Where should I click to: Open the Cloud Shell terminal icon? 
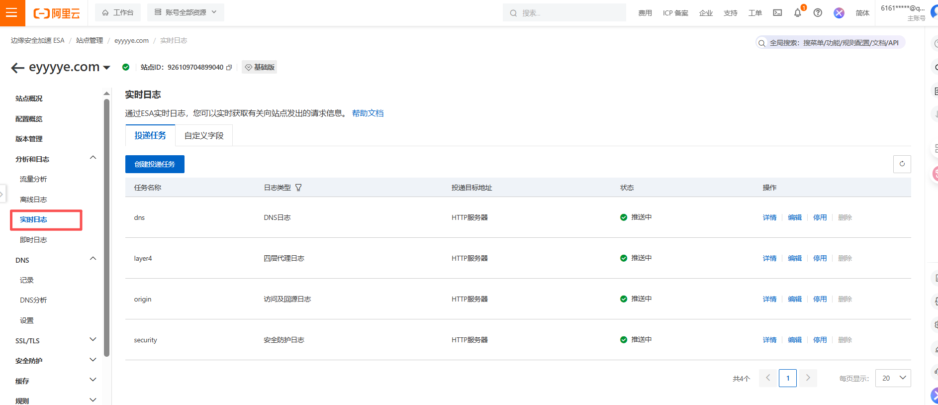pos(777,13)
